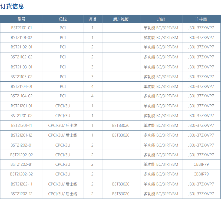Click CPCI/3U bus cell in BST21202-B1 row
The image size is (221, 199).
63,164
